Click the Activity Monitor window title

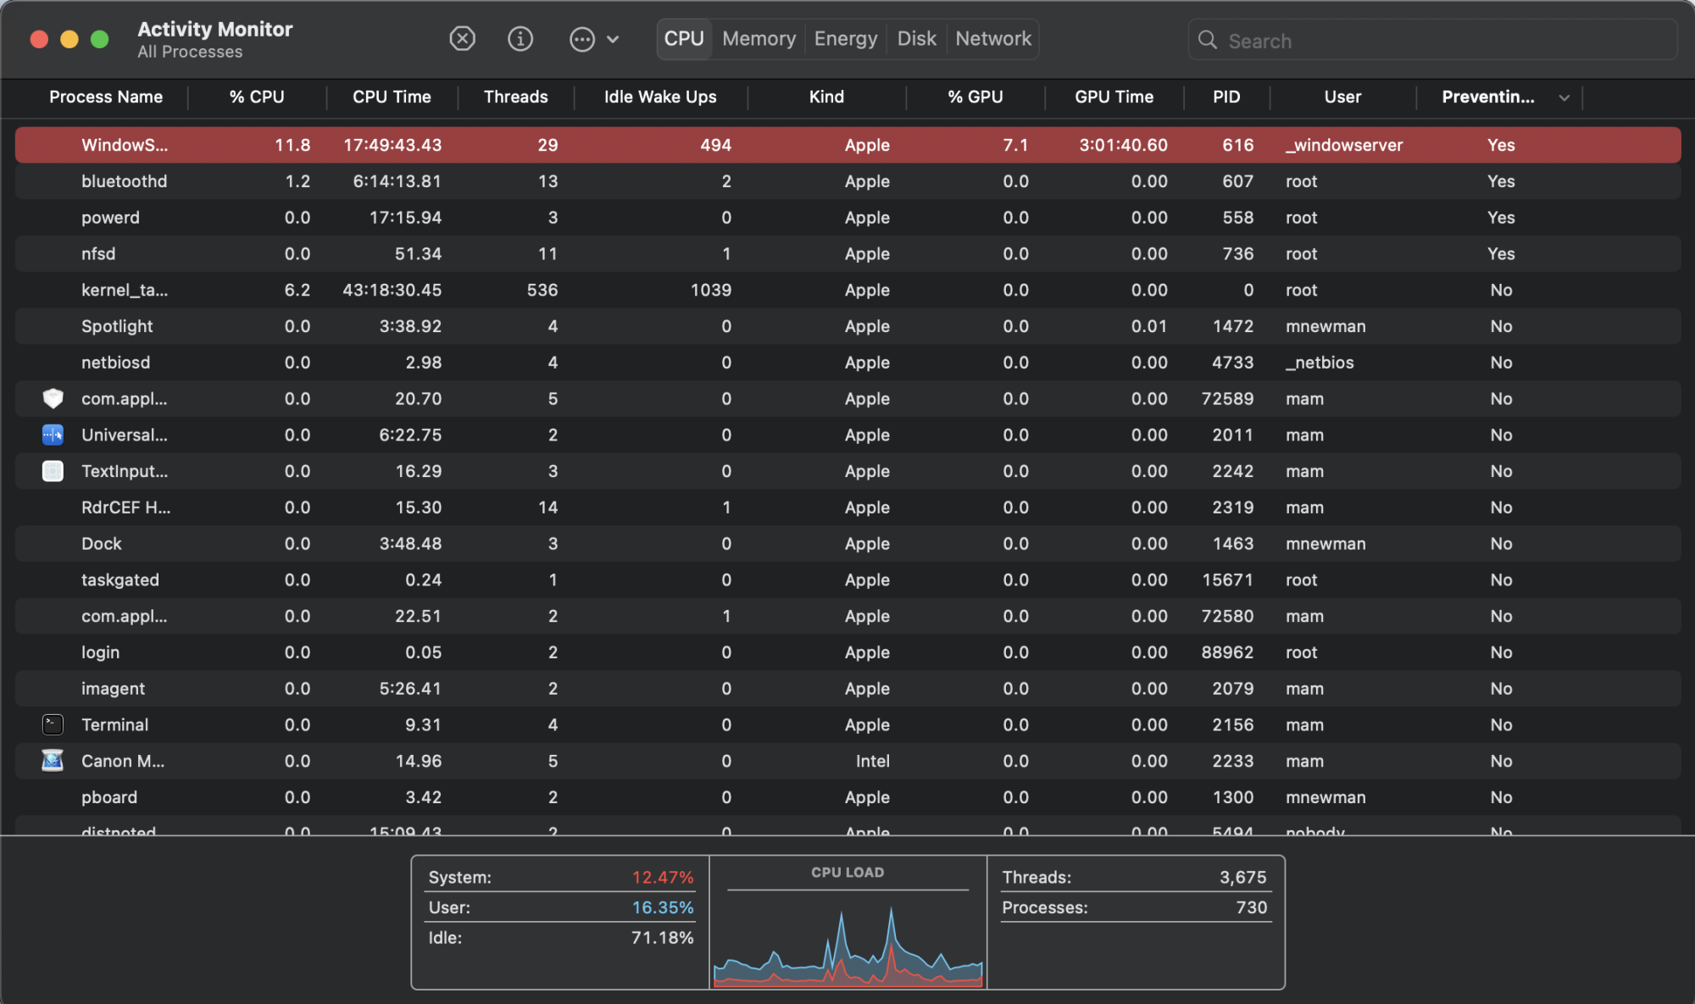[215, 29]
